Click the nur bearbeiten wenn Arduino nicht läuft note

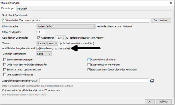(x=24, y=95)
